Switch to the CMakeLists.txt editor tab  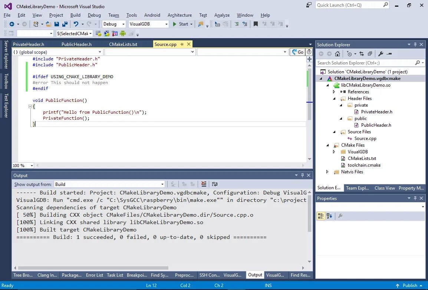tap(123, 44)
